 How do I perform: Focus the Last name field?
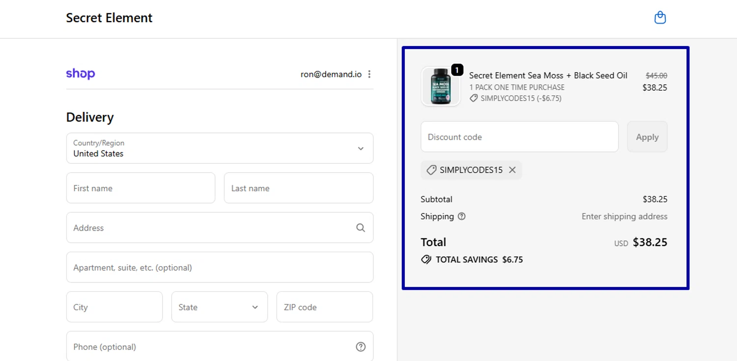[299, 188]
